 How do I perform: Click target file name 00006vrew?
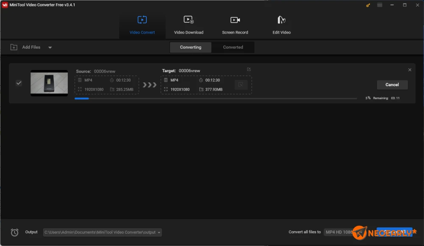[189, 71]
